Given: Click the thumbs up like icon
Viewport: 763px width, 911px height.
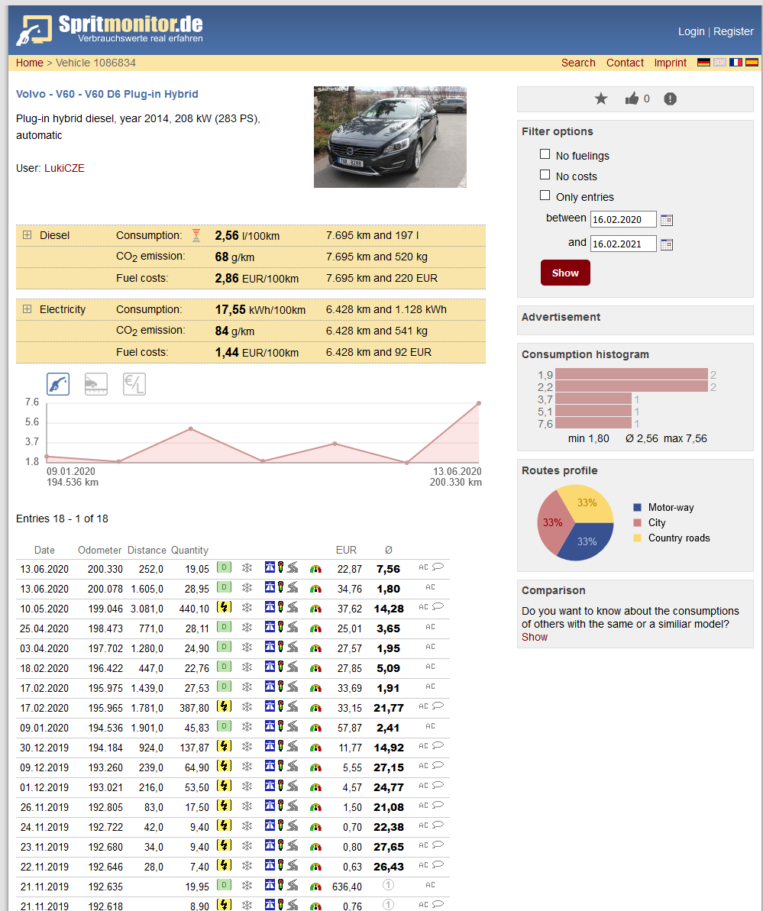Looking at the screenshot, I should tap(632, 99).
